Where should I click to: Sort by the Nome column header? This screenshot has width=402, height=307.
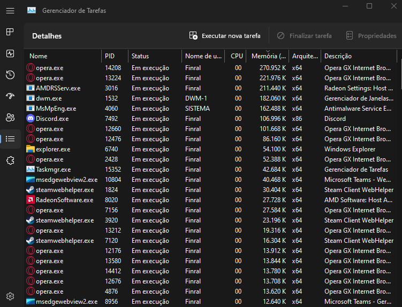point(63,56)
